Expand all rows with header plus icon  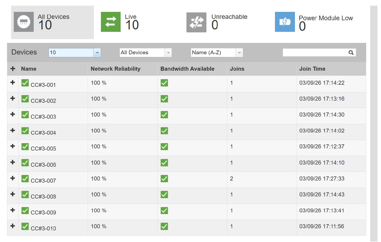coord(13,69)
